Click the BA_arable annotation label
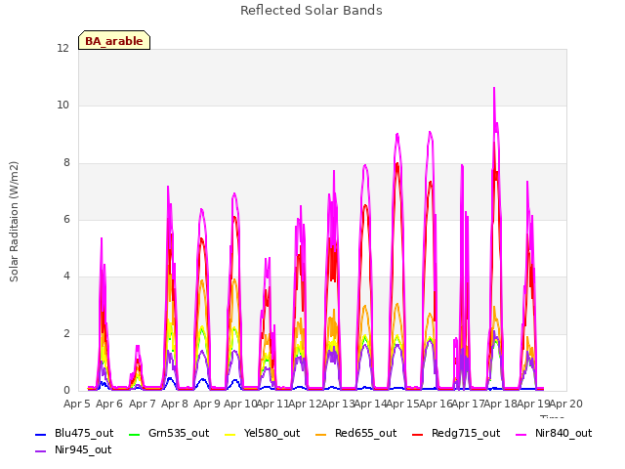 (x=114, y=40)
